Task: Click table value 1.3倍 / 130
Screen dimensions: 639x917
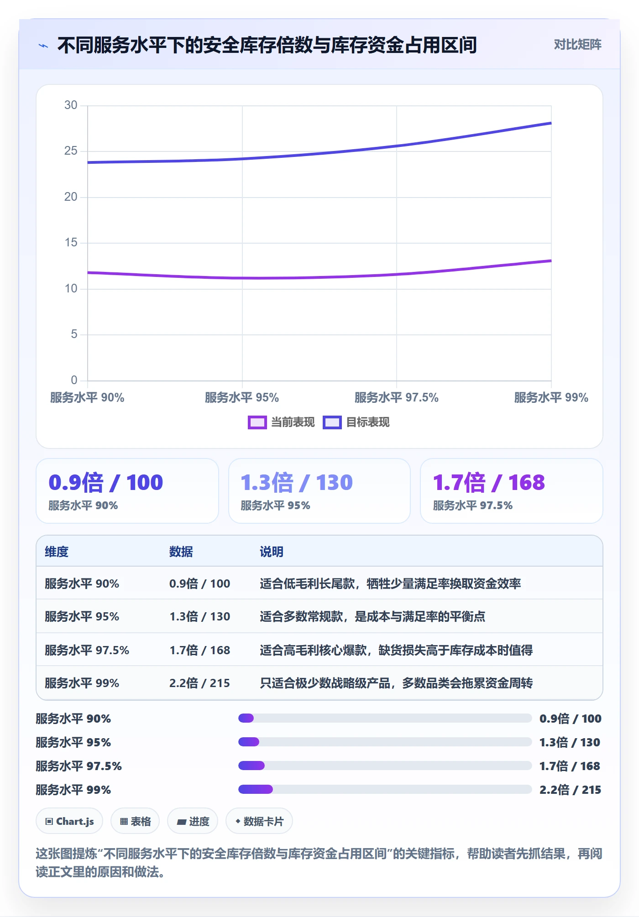Action: pyautogui.click(x=199, y=616)
